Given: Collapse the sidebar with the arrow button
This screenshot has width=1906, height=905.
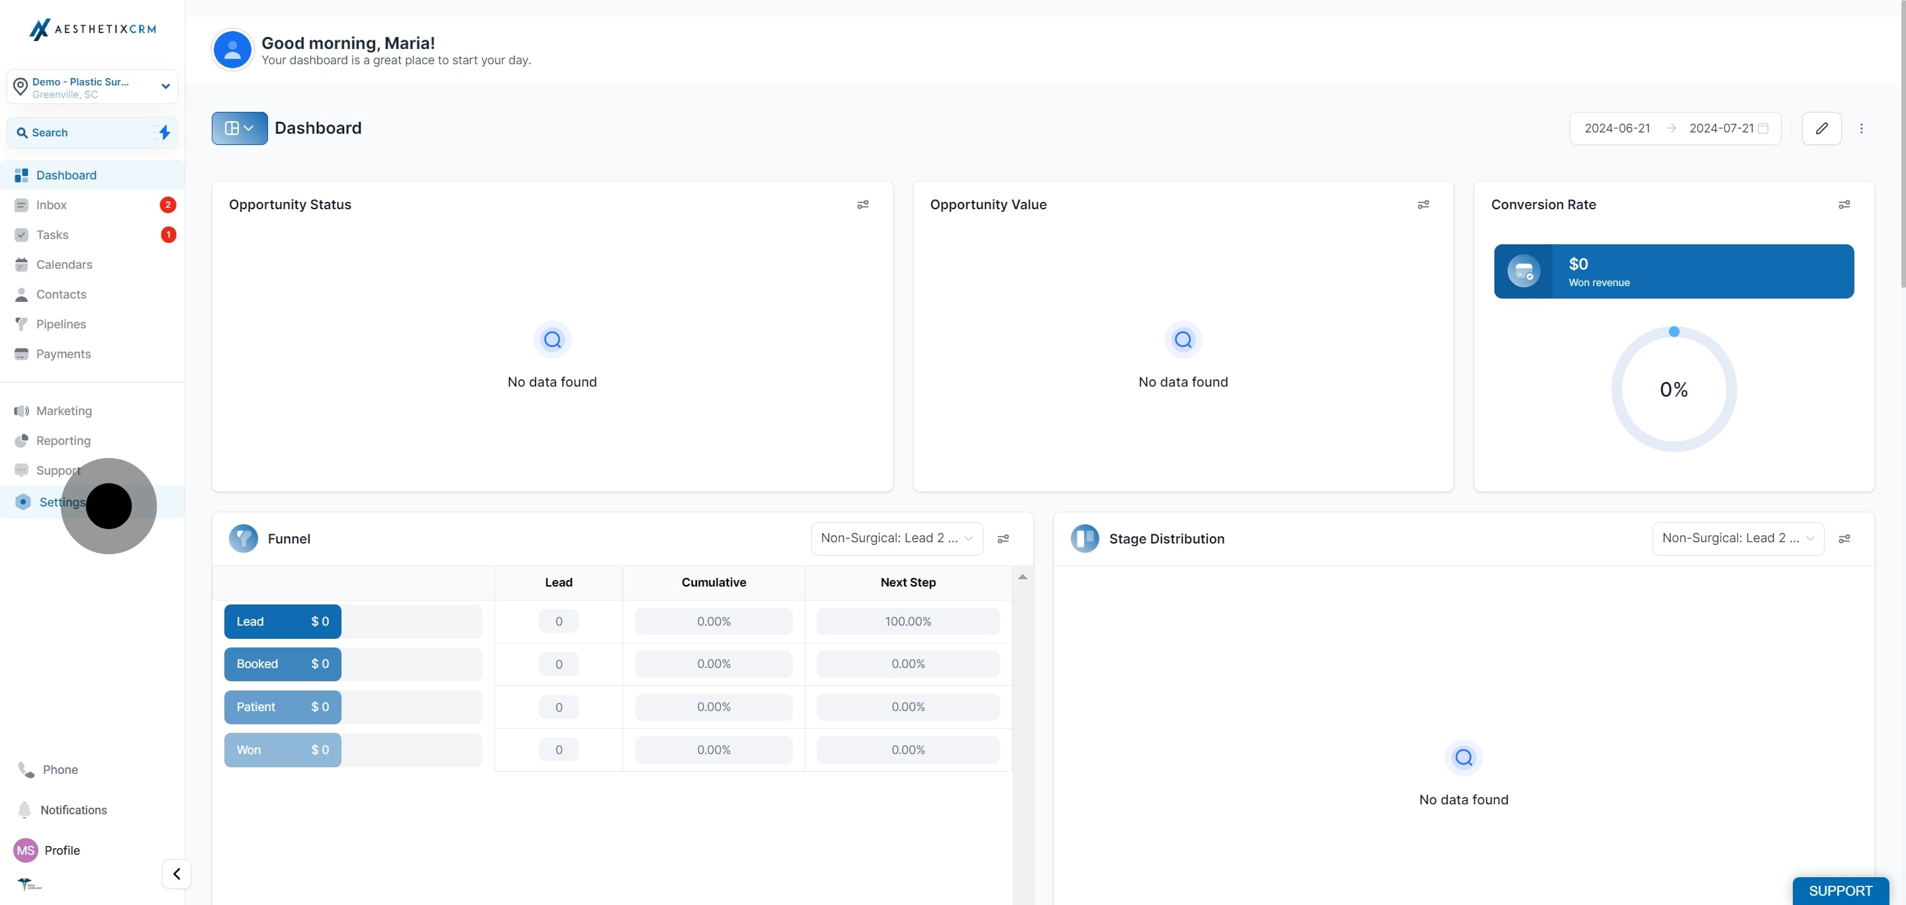Looking at the screenshot, I should [x=176, y=874].
